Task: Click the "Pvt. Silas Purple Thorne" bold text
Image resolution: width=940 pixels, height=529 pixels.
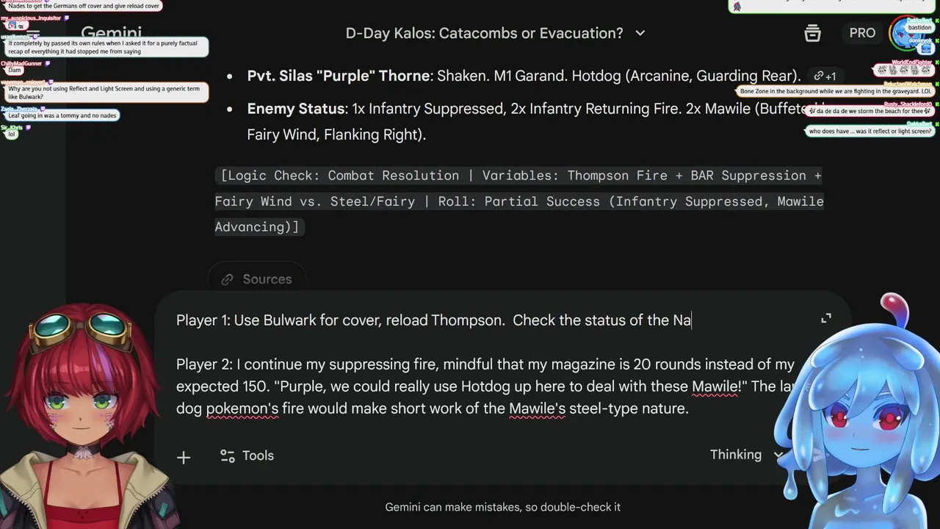Action: [338, 76]
